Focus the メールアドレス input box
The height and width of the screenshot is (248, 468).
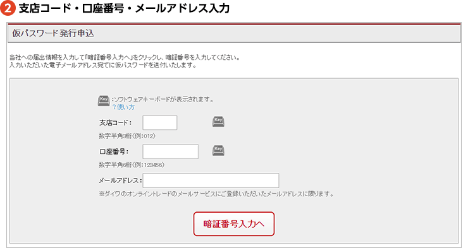(211, 180)
